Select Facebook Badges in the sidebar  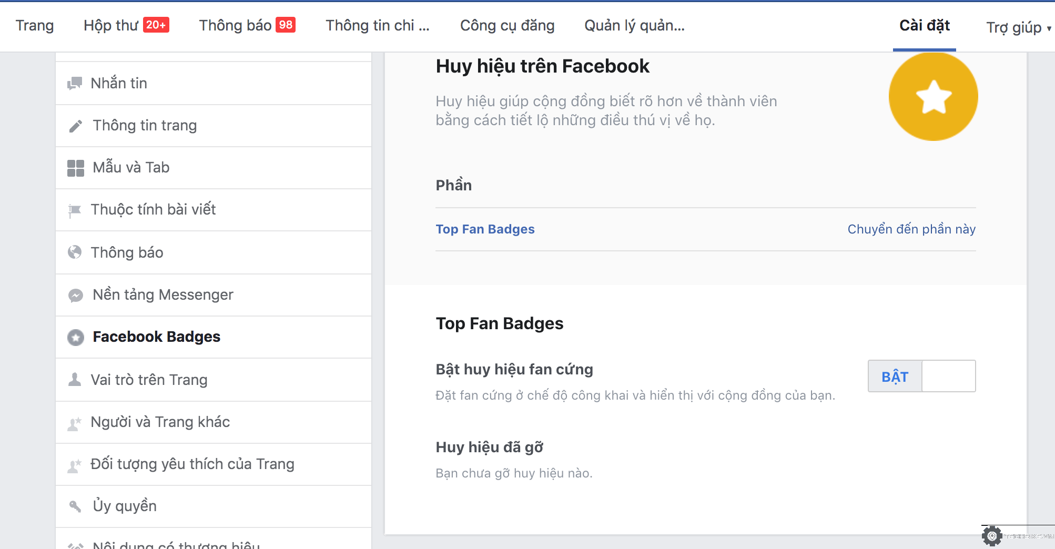[x=214, y=337]
